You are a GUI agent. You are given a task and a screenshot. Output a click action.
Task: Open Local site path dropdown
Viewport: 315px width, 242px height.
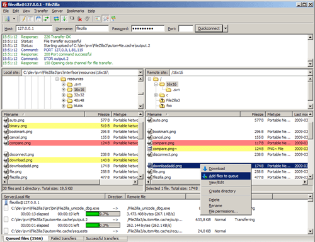[x=140, y=72]
